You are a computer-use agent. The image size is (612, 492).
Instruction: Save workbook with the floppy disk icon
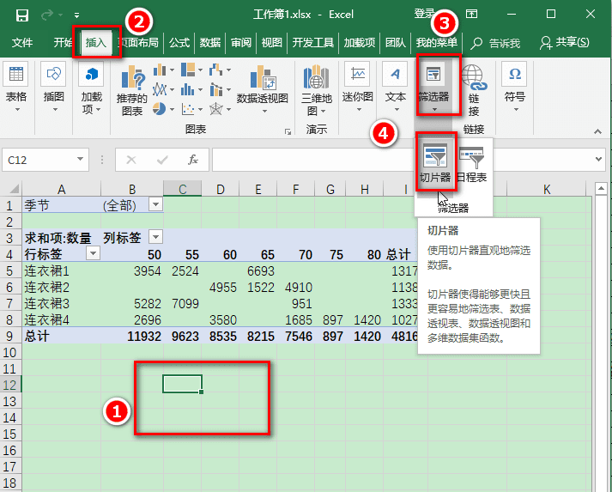click(21, 15)
